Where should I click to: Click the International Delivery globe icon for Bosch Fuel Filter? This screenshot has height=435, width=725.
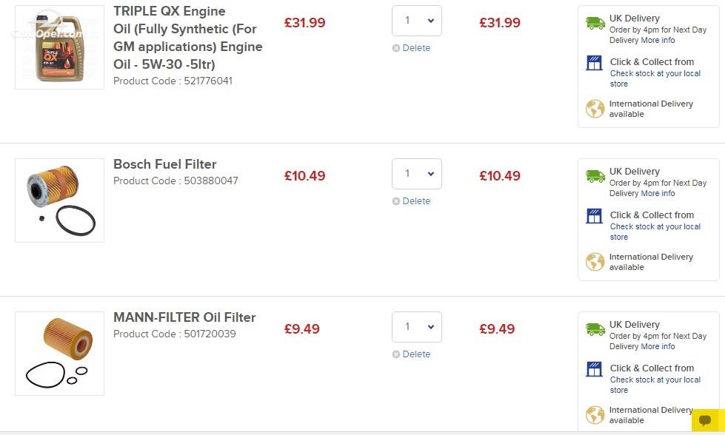(595, 262)
